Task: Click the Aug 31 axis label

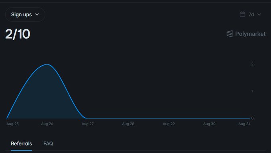Action: pyautogui.click(x=244, y=124)
